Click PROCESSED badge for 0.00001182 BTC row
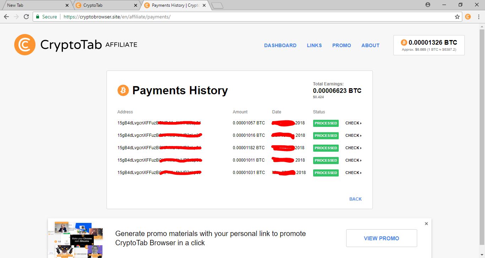485x258 pixels. tap(326, 148)
